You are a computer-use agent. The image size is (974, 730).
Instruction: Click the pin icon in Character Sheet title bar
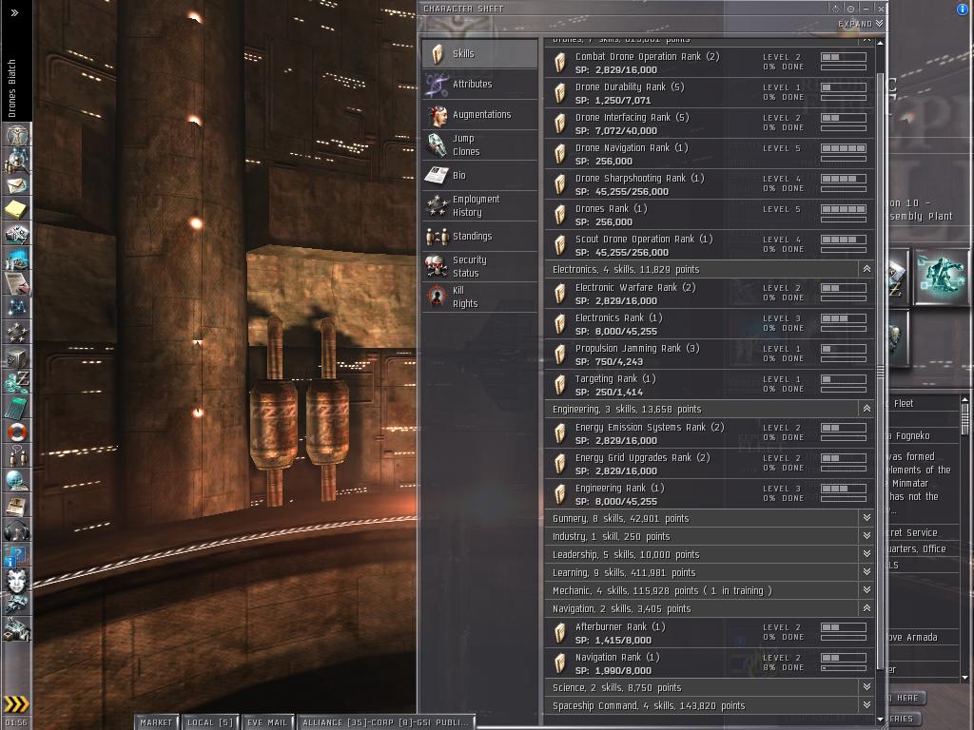tap(835, 9)
